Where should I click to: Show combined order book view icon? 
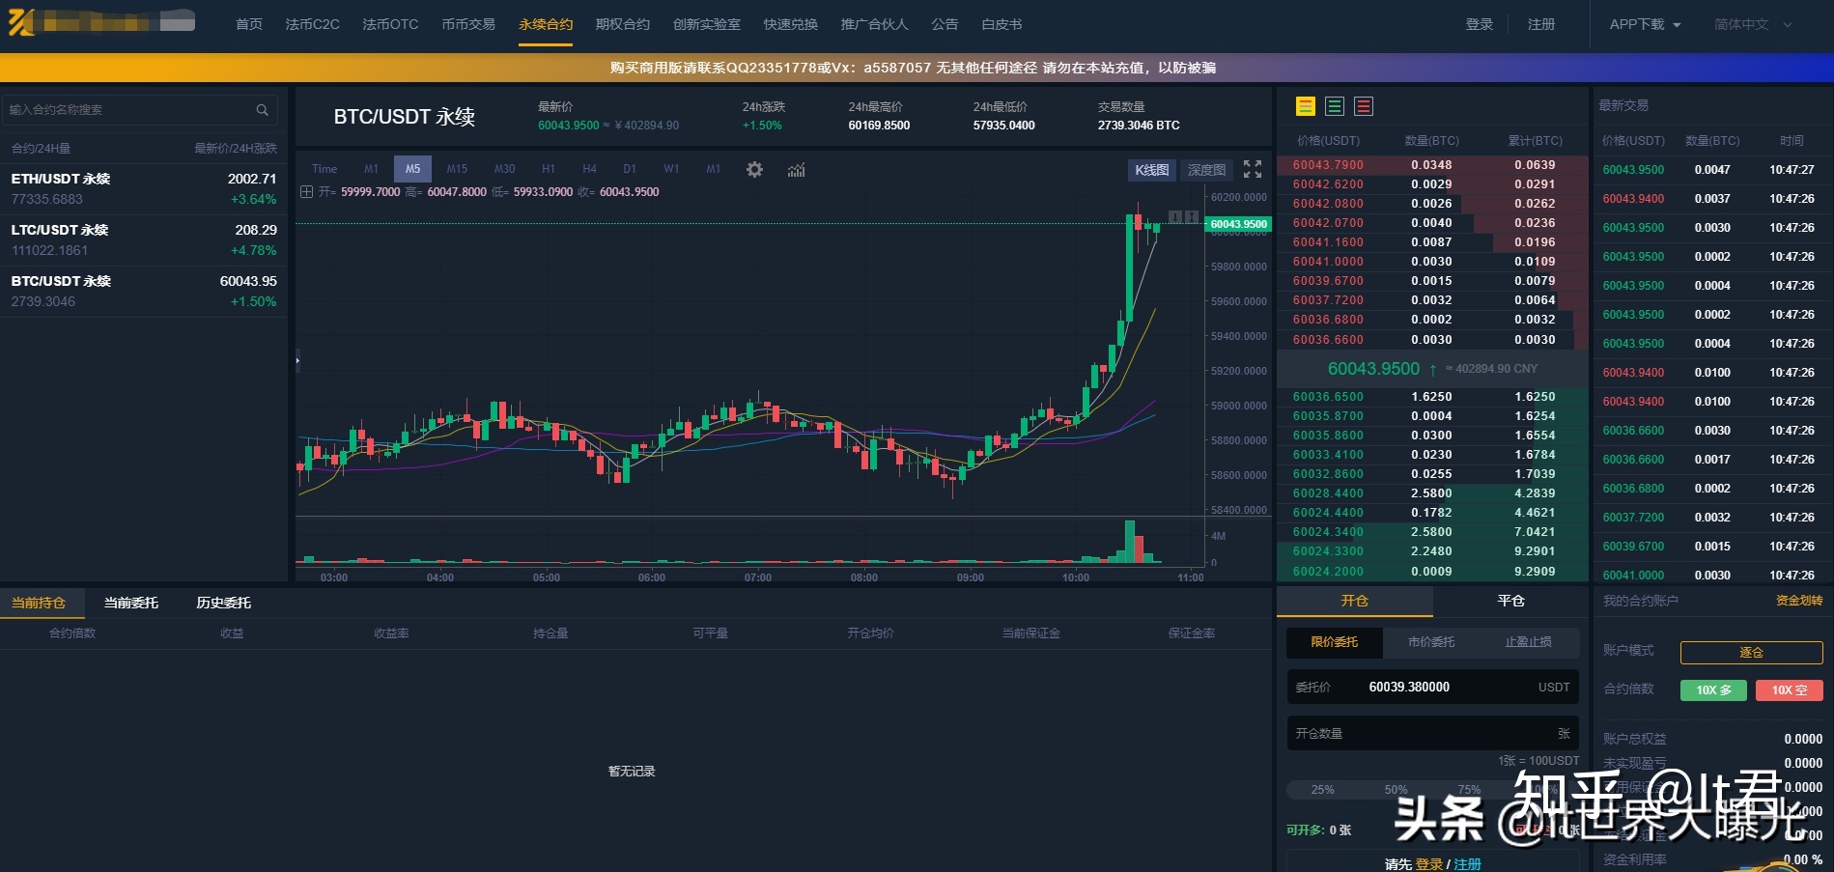click(1306, 106)
